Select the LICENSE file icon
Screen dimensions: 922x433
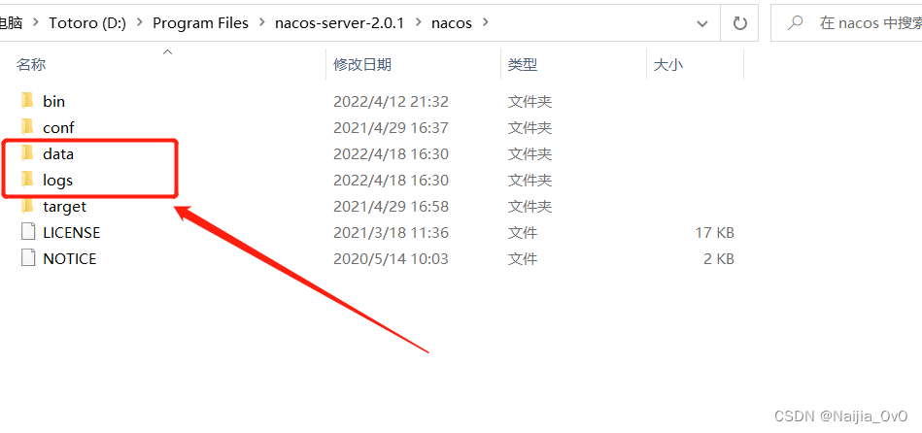[x=27, y=232]
